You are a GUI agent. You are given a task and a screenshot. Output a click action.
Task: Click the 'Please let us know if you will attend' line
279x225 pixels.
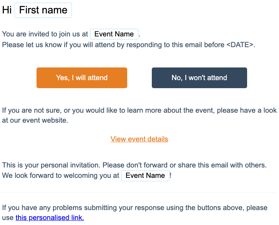pos(128,45)
